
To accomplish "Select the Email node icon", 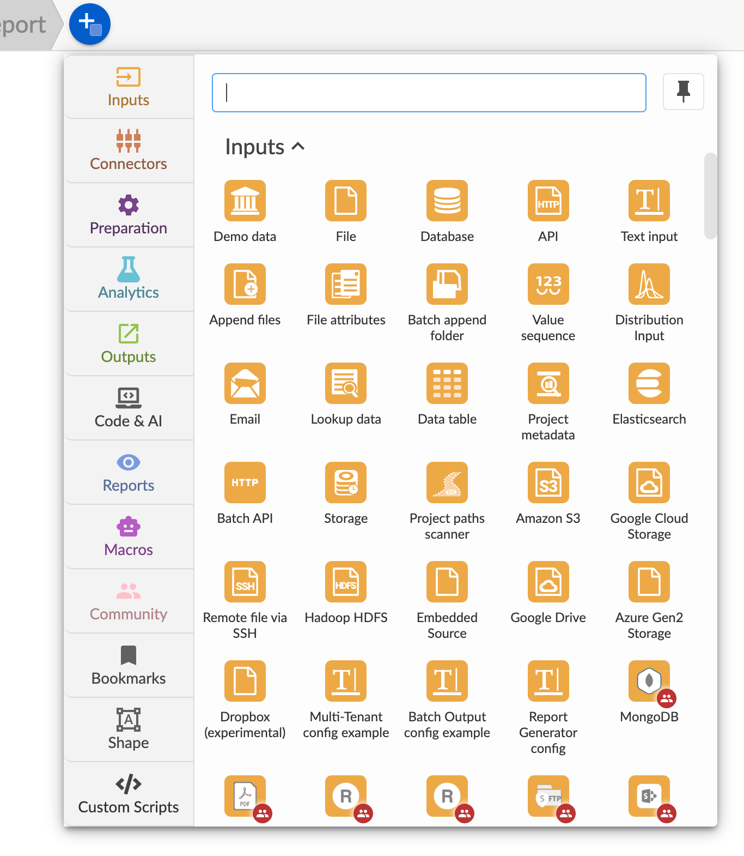I will pyautogui.click(x=245, y=383).
